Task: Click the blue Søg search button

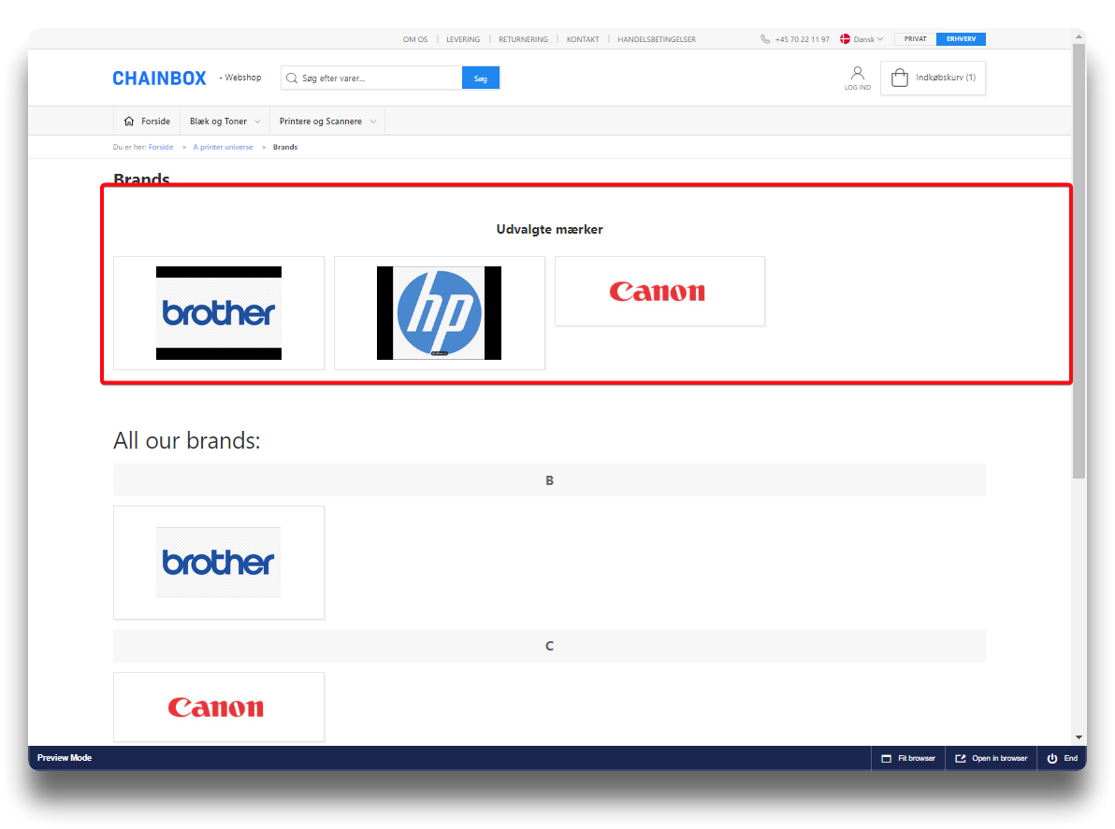Action: tap(481, 79)
